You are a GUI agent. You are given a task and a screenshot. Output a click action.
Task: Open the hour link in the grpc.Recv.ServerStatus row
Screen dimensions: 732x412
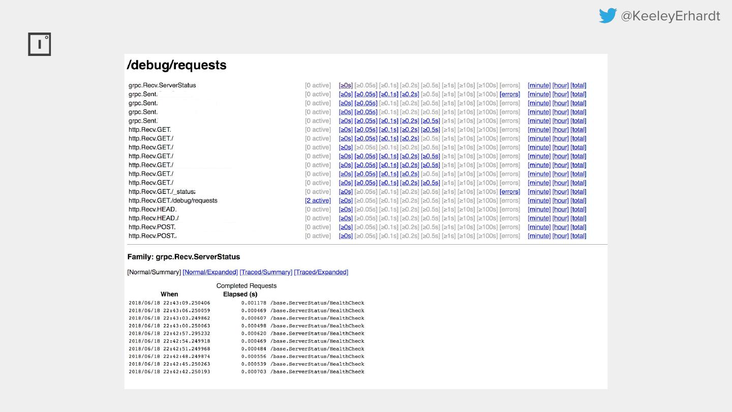pos(561,85)
